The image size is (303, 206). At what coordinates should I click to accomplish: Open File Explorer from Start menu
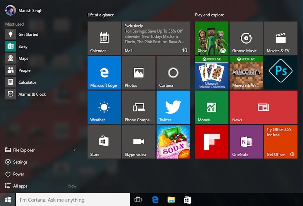tap(20, 150)
